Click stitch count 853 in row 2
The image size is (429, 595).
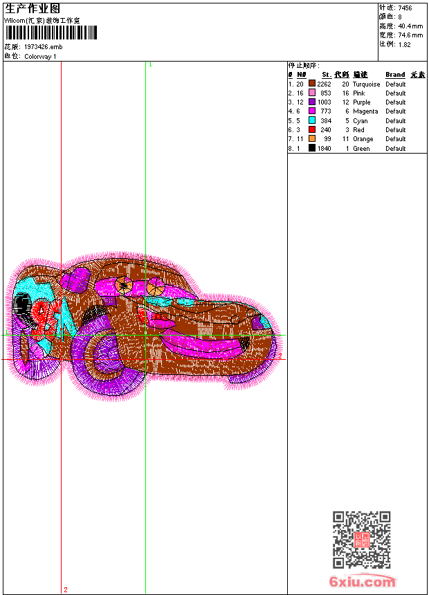(x=326, y=93)
